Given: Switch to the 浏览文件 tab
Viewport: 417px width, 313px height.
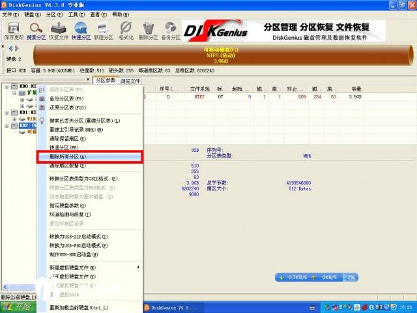Looking at the screenshot, I should (x=130, y=81).
